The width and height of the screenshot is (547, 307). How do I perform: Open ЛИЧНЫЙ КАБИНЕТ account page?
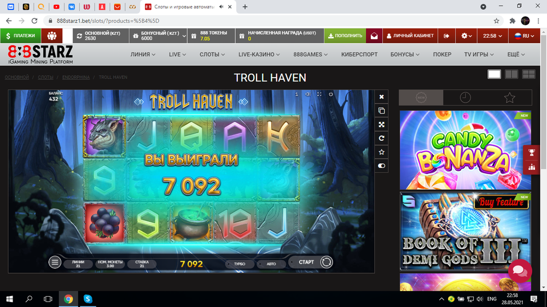coord(410,36)
